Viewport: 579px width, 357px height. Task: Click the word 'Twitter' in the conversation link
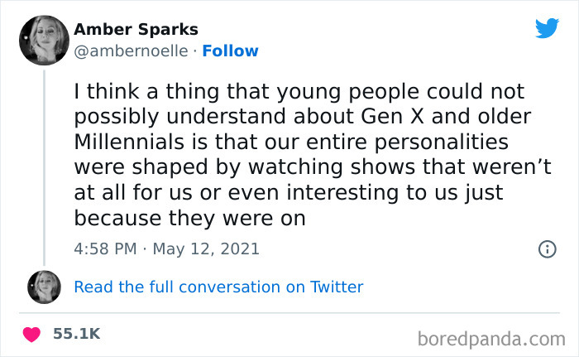[337, 287]
